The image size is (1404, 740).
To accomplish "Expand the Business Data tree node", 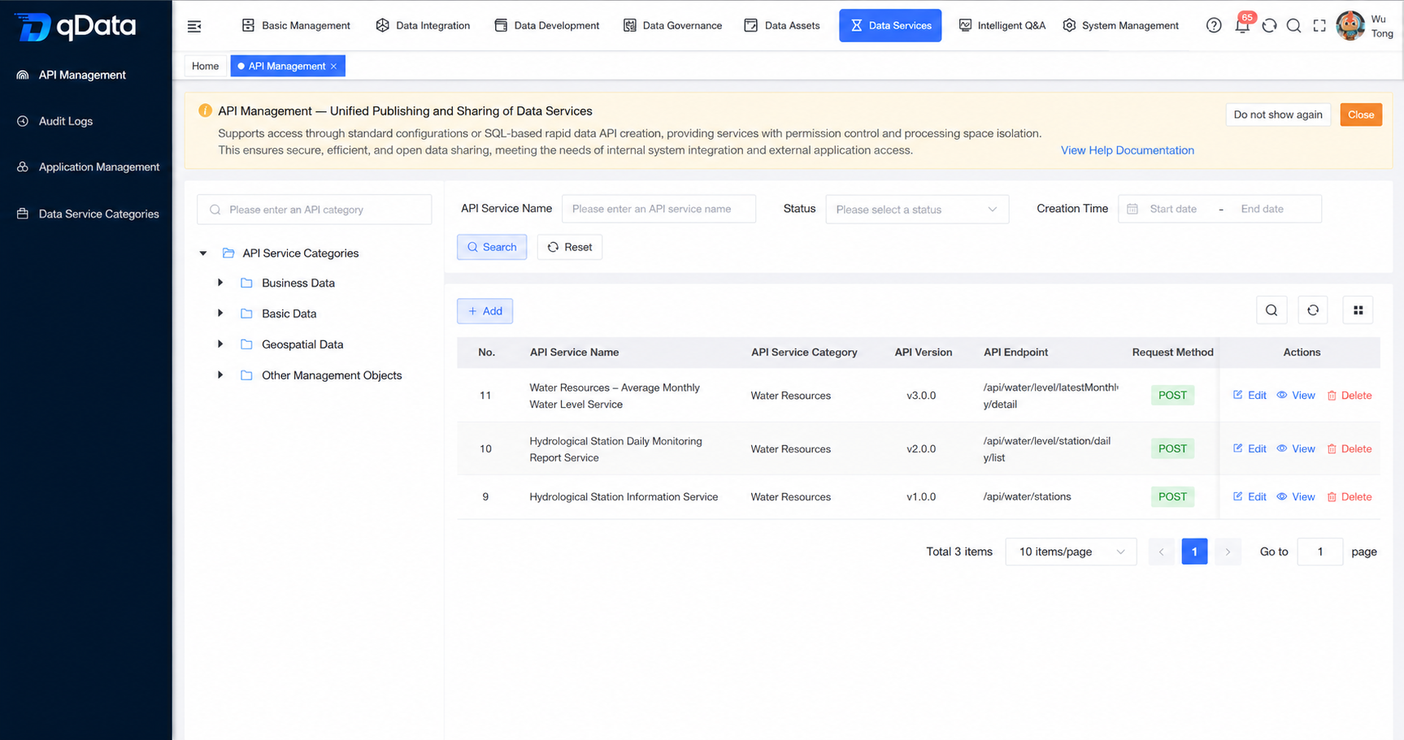I will (220, 283).
